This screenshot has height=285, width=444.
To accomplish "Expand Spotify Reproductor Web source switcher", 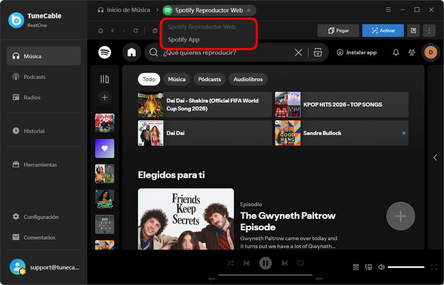I will pos(209,11).
